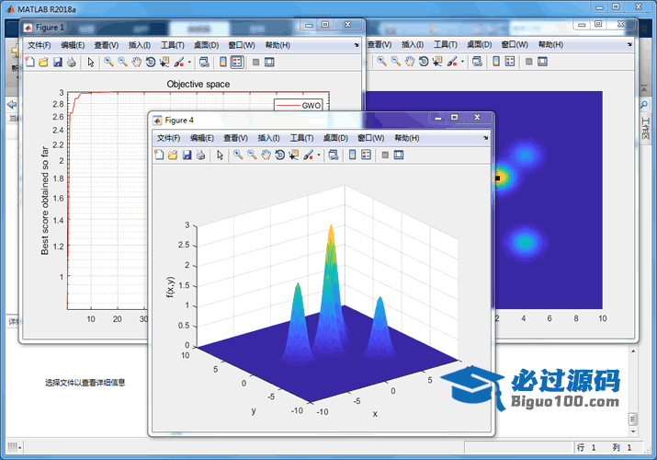Activate Rotate 3D tool in Figure 4
The image size is (657, 460).
click(x=279, y=155)
